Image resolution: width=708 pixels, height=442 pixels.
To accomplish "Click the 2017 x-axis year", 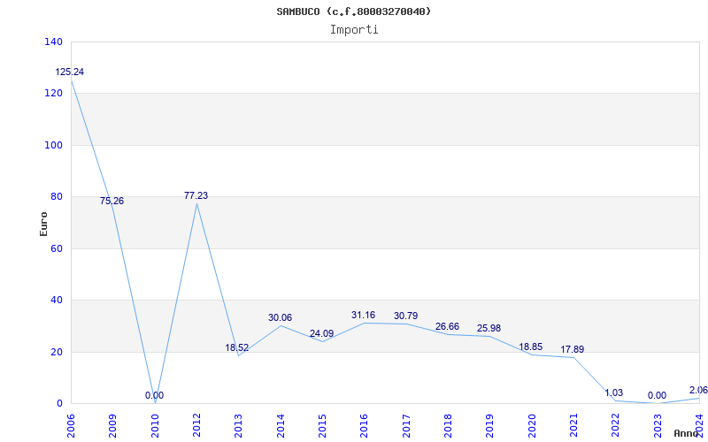I will tap(406, 426).
